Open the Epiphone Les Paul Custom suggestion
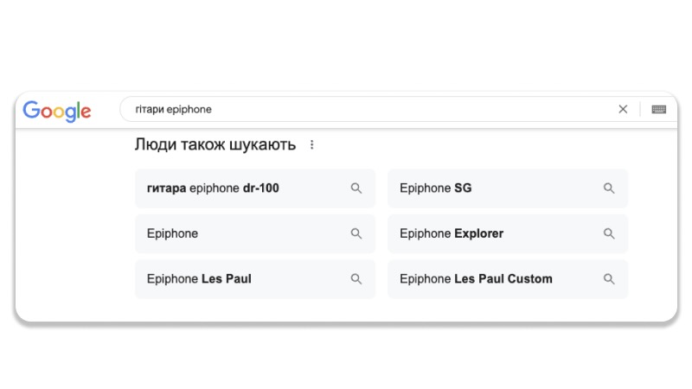 point(508,279)
